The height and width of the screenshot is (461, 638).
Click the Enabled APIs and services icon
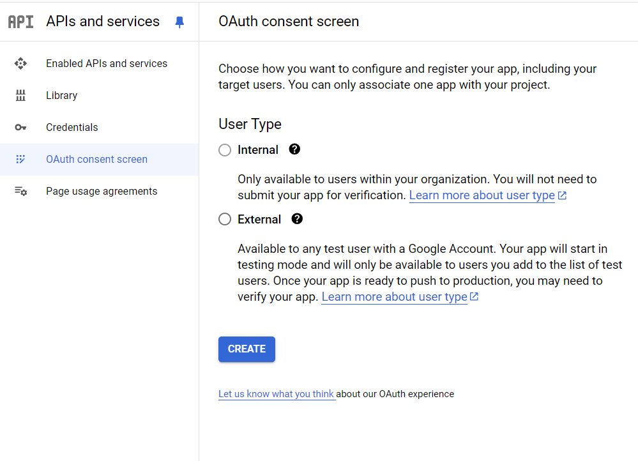pyautogui.click(x=20, y=63)
